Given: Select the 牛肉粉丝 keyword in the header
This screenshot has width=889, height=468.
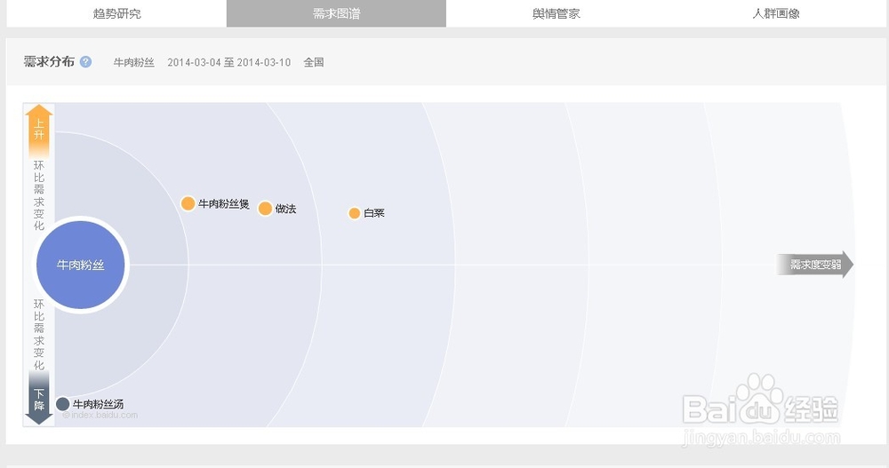Looking at the screenshot, I should click(x=134, y=62).
